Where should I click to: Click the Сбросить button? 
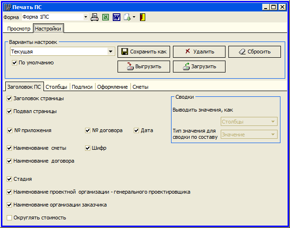254,52
